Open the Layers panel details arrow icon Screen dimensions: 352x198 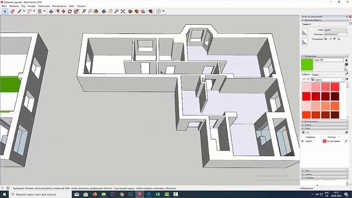tap(346, 133)
